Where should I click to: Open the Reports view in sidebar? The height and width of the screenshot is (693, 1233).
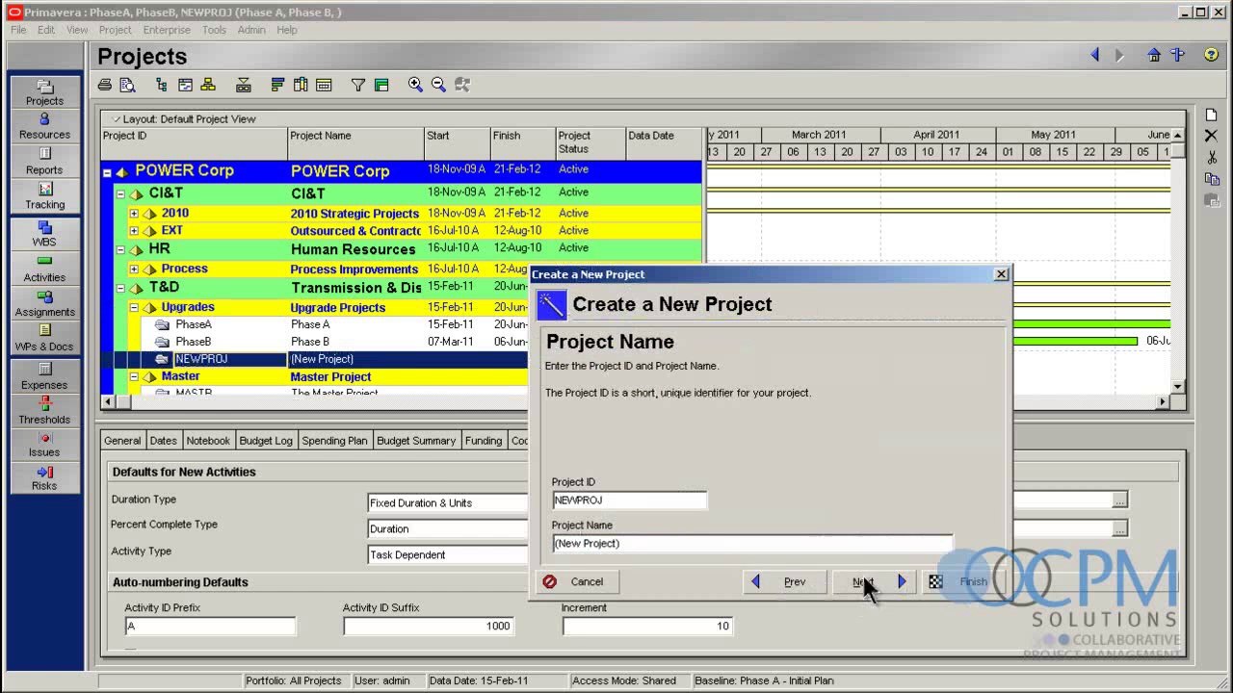pos(44,161)
